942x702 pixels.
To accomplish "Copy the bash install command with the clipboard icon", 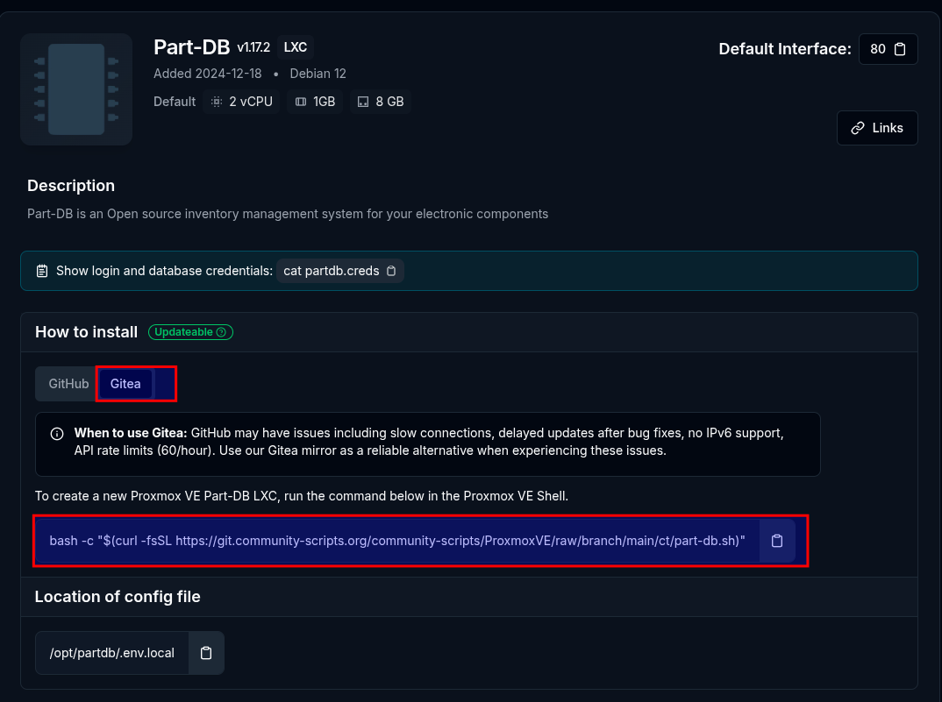I will pyautogui.click(x=776, y=541).
